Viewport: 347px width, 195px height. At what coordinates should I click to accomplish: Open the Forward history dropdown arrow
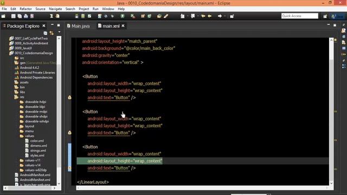[x=224, y=16]
